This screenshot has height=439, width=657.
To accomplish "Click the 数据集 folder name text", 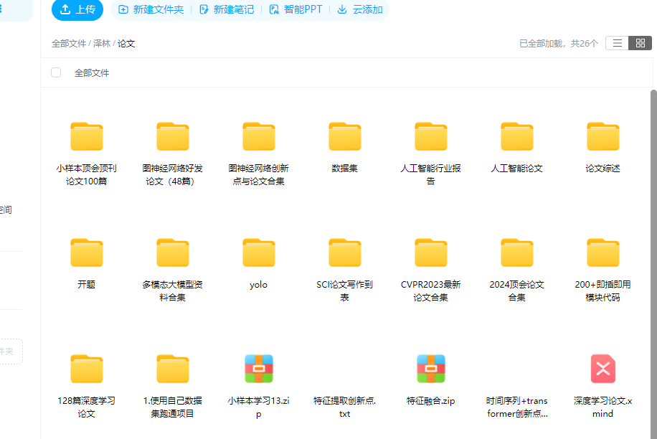I will (345, 169).
